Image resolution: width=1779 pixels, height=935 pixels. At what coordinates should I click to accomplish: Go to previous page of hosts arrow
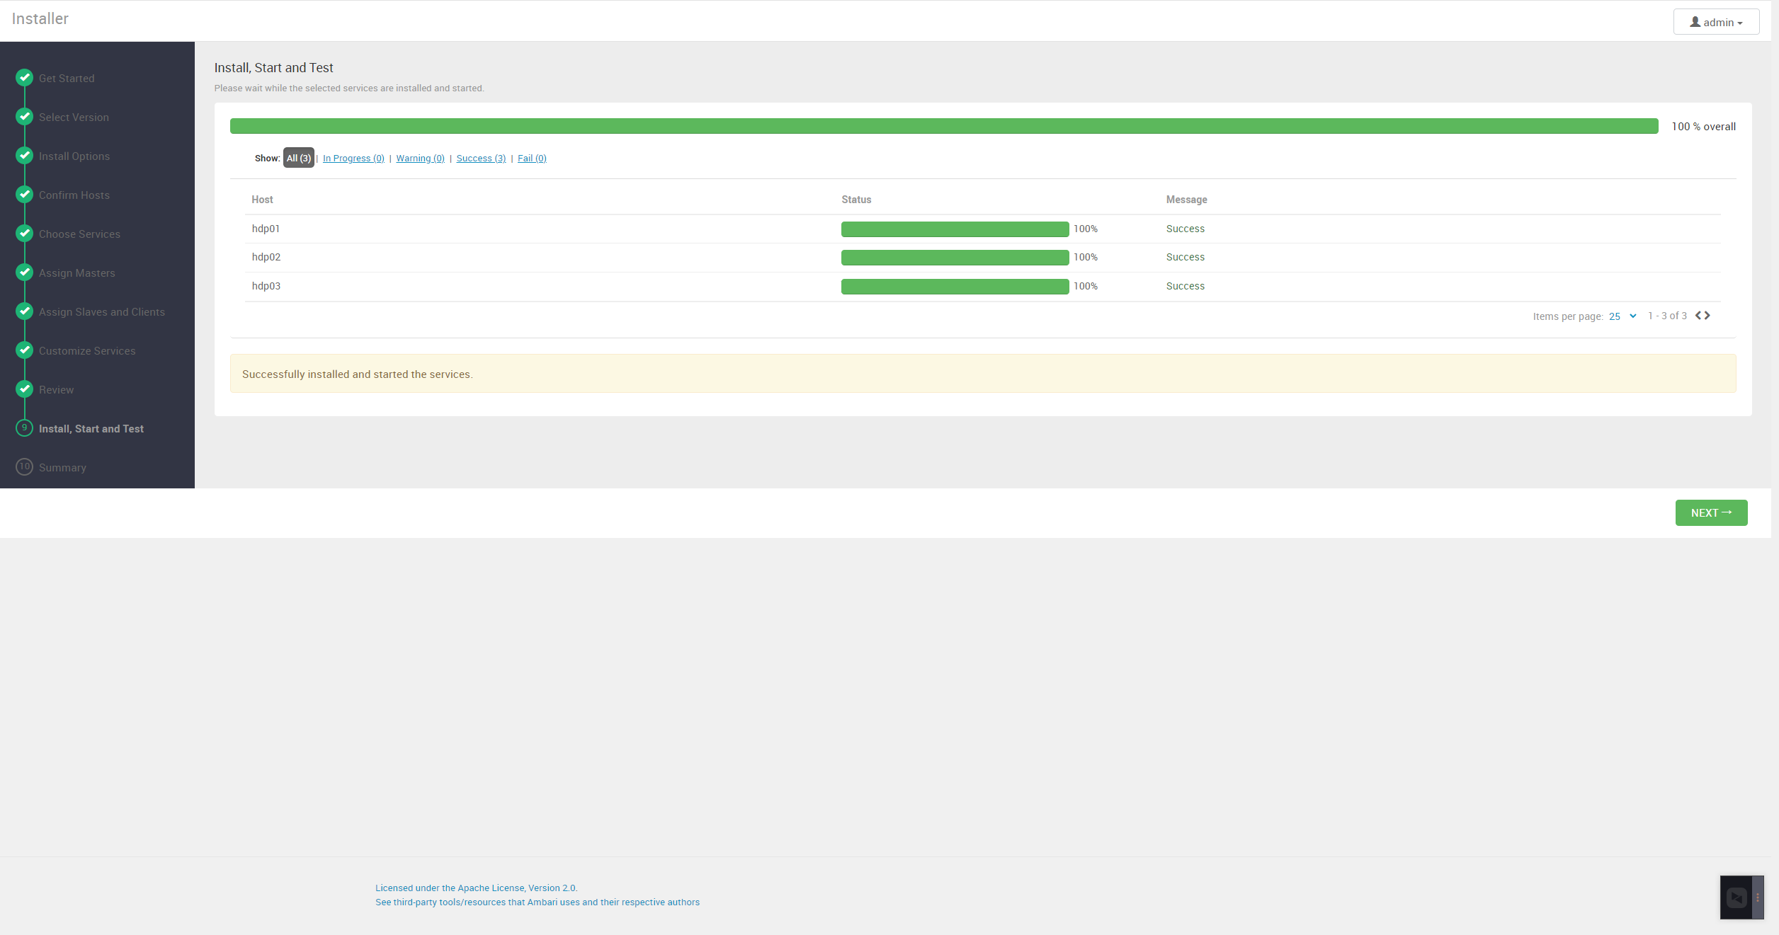[x=1698, y=316]
